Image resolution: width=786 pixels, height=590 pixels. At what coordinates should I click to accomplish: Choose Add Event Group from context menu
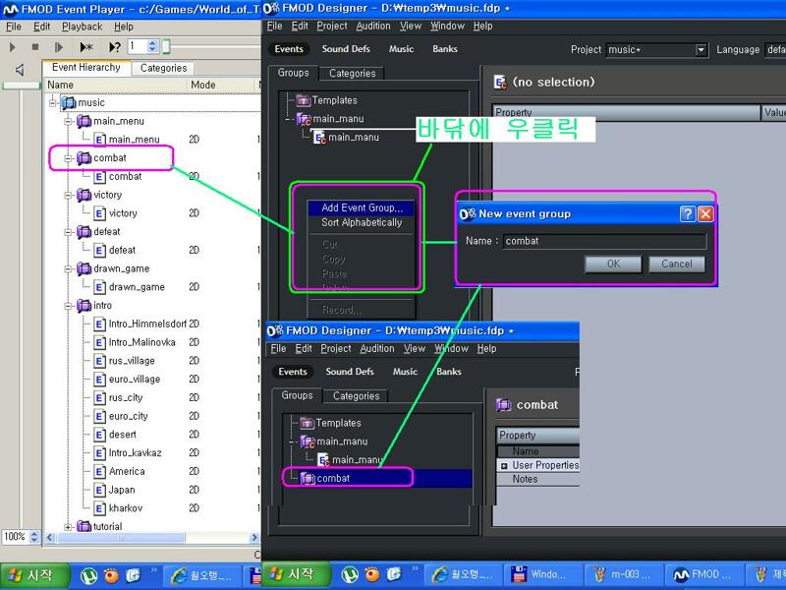tap(361, 207)
